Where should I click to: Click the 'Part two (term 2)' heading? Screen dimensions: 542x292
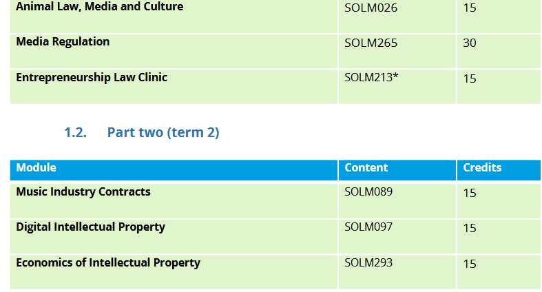[x=163, y=132]
